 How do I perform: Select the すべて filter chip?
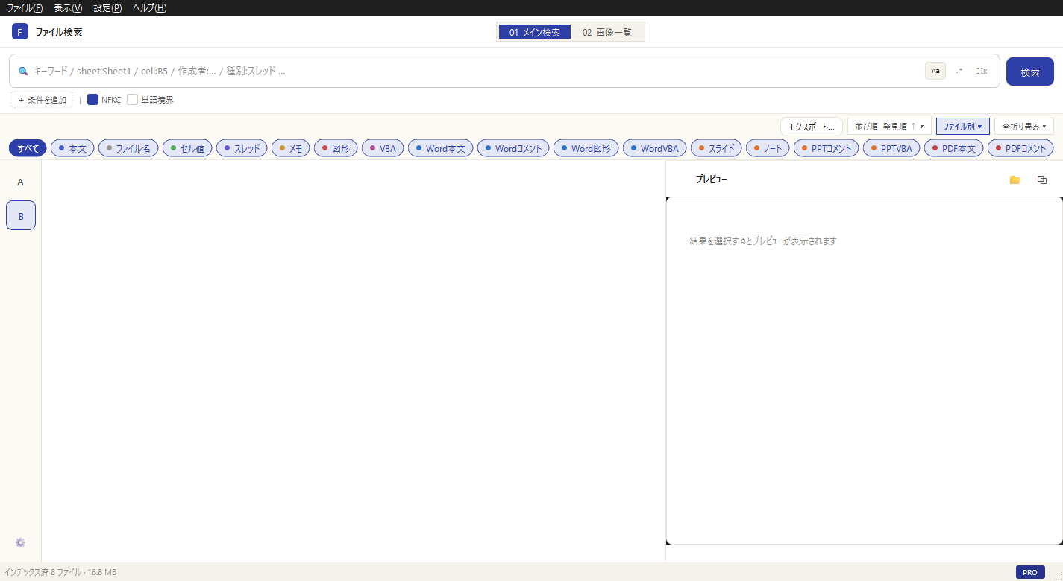[28, 148]
